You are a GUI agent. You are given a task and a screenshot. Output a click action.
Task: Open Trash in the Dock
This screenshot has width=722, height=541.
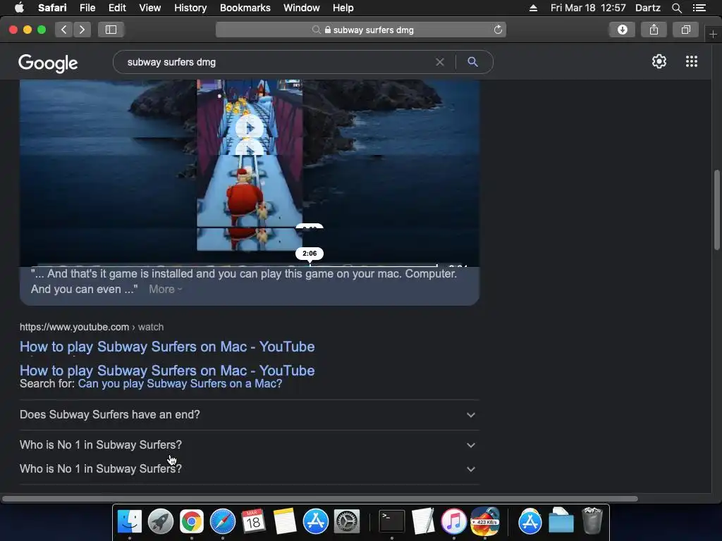click(x=592, y=521)
